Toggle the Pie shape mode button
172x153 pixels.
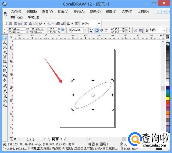(102, 30)
